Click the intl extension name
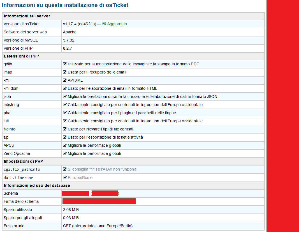This screenshot has width=299, height=232. coord(6,121)
